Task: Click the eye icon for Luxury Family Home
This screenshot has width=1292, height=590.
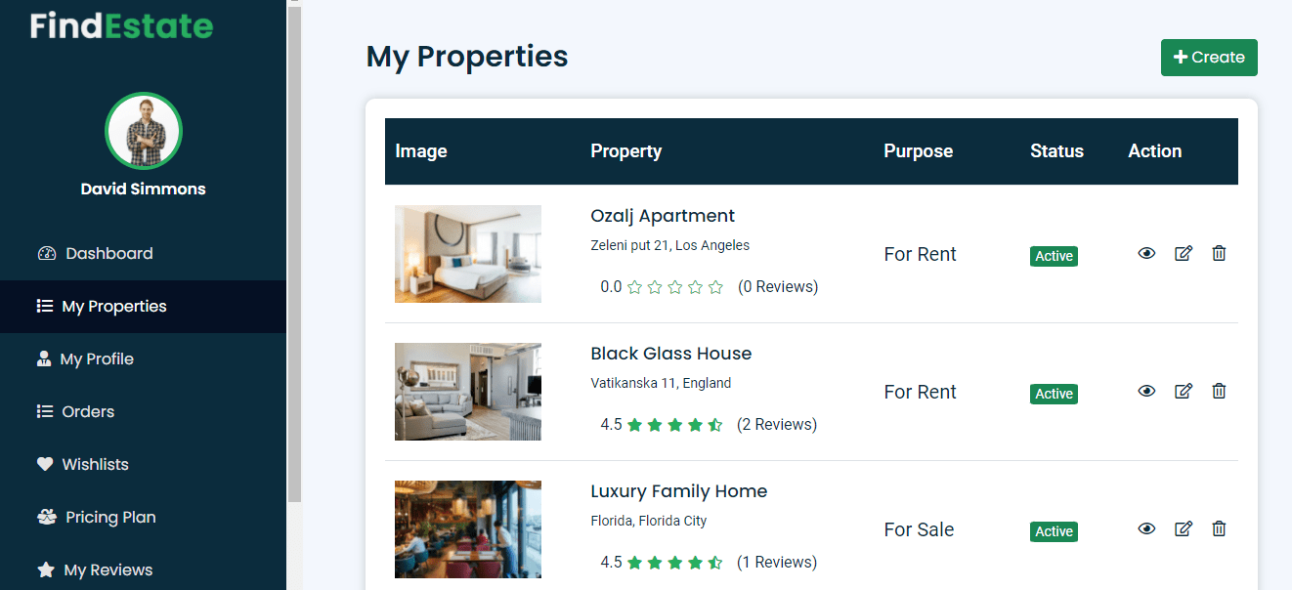Action: pos(1146,528)
